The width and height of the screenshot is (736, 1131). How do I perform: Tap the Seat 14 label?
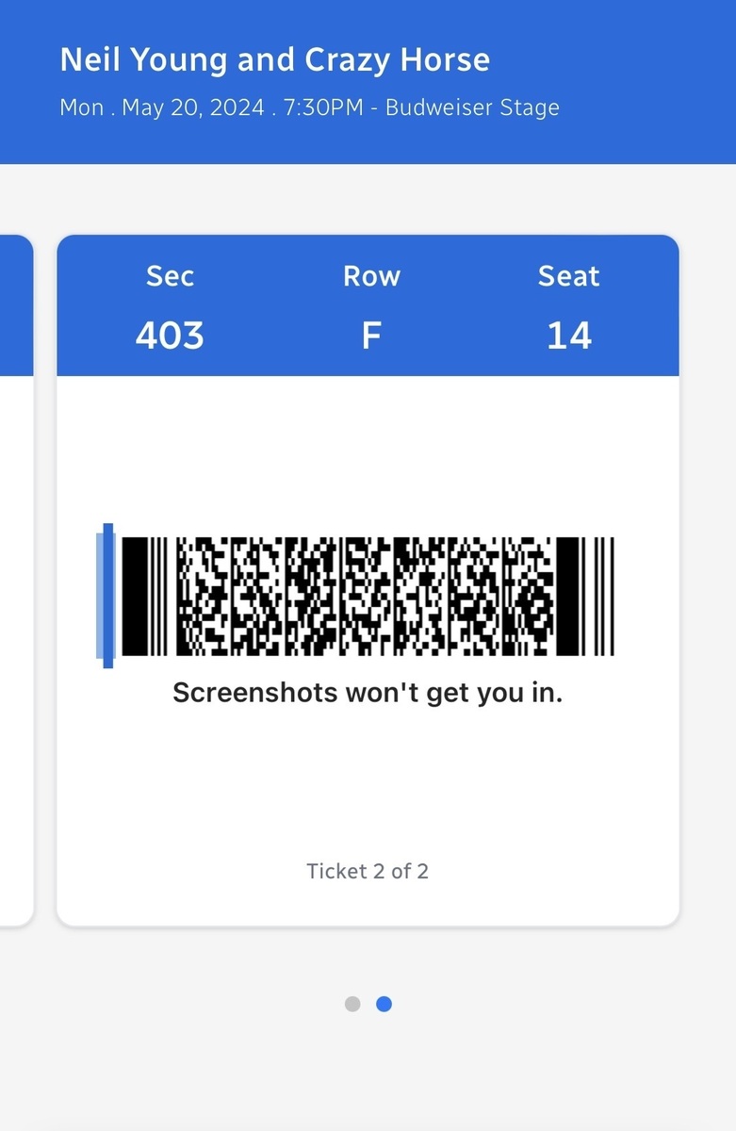click(568, 305)
